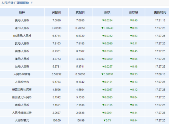Click sell price 4.8783 for AUD
Image resolution: width=169 pixels, height=124 pixels.
pos(80,59)
